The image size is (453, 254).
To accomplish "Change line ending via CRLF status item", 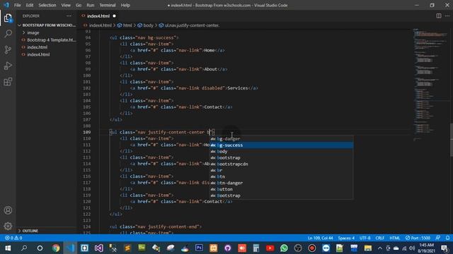I will point(379,238).
